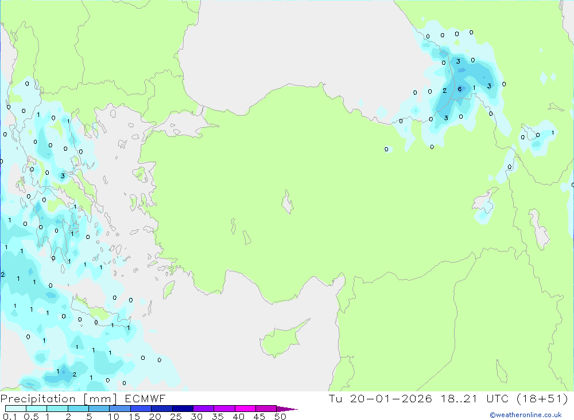Click the legend label '0.1'
574x420 pixels.
pos(9,417)
